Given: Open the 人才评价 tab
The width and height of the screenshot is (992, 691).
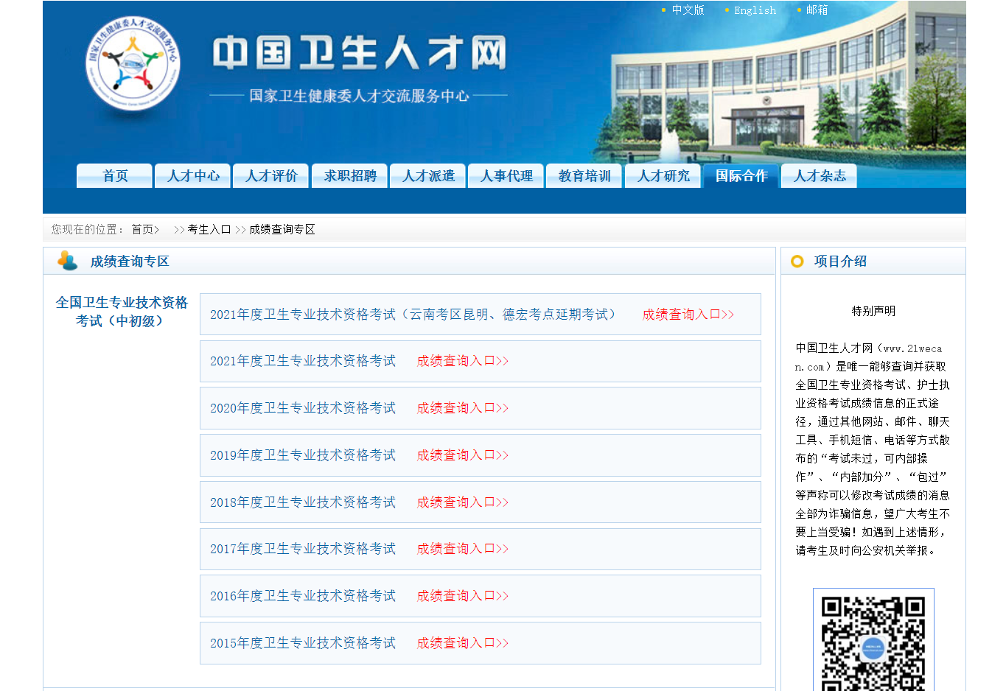Looking at the screenshot, I should click(x=270, y=175).
